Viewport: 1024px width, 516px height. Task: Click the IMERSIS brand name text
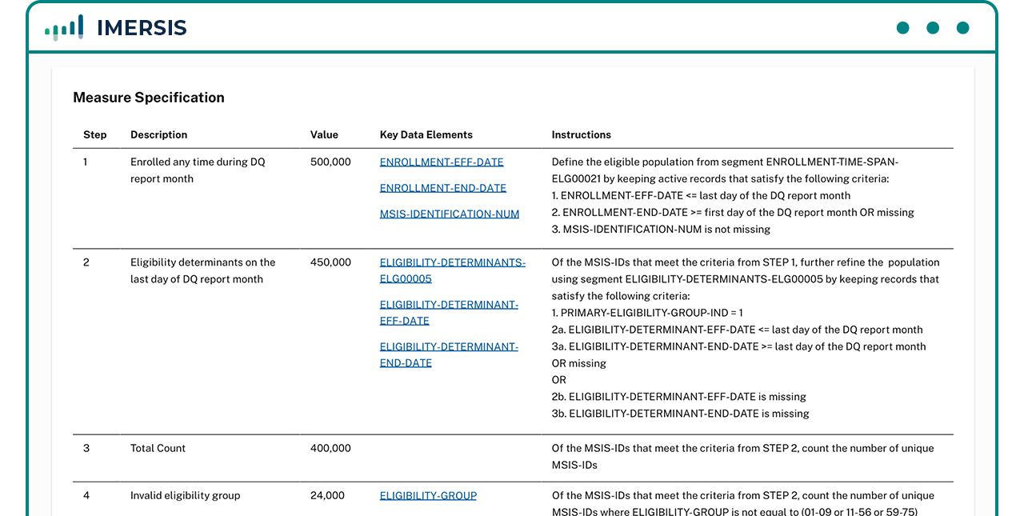(x=142, y=28)
